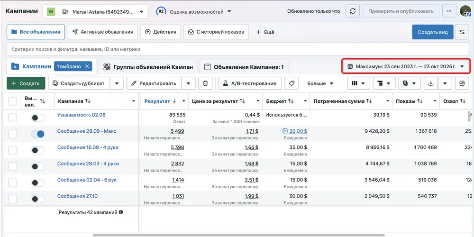Open the columns layout icon button
Viewport: 474px width, 237px height.
tap(358, 83)
